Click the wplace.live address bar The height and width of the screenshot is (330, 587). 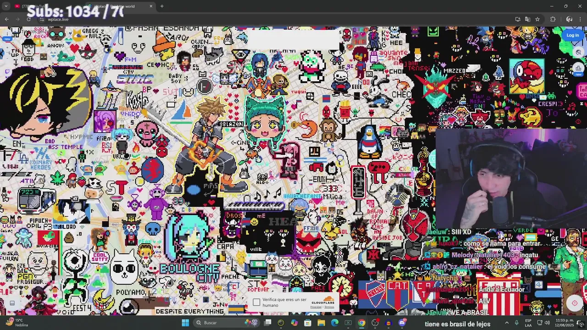(275, 19)
